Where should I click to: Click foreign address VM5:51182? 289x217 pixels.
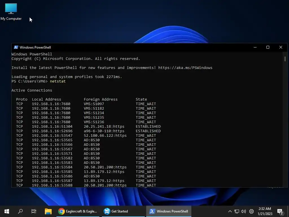tap(94, 108)
